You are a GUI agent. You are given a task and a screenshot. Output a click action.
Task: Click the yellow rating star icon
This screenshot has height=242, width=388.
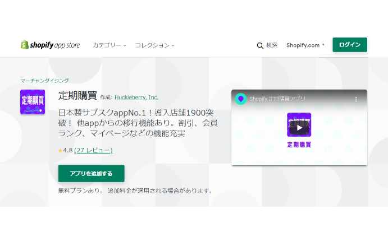pos(60,150)
